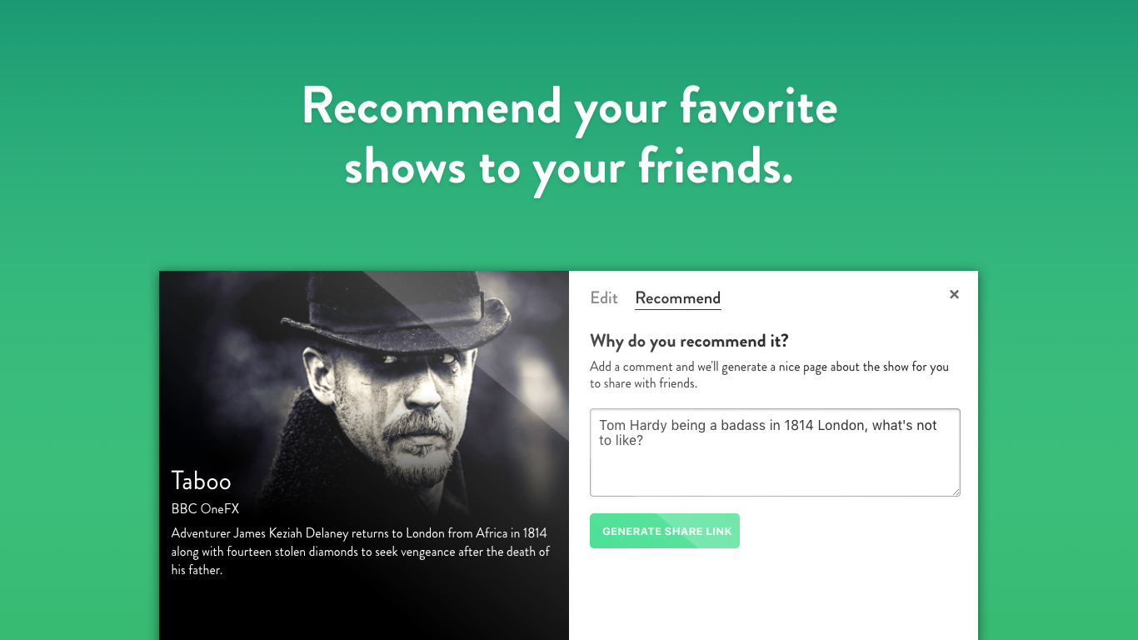
Task: Click the 'Why do you recommend it?' heading
Action: 689,341
